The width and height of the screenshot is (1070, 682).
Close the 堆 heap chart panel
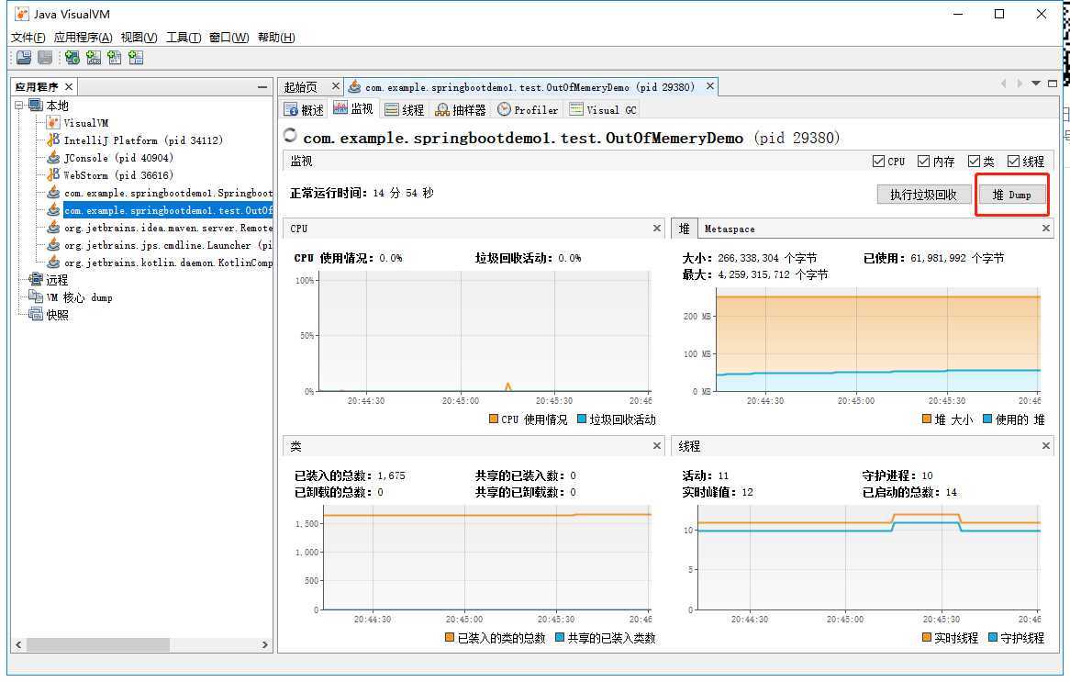click(1045, 228)
